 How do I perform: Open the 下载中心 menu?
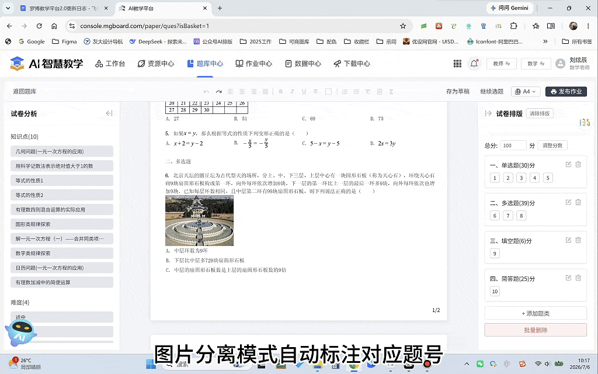[352, 64]
